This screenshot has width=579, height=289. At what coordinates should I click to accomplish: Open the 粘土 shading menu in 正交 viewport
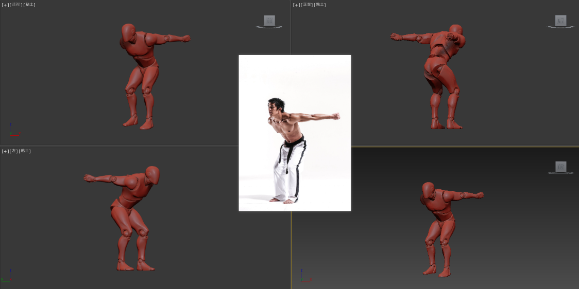tap(320, 5)
